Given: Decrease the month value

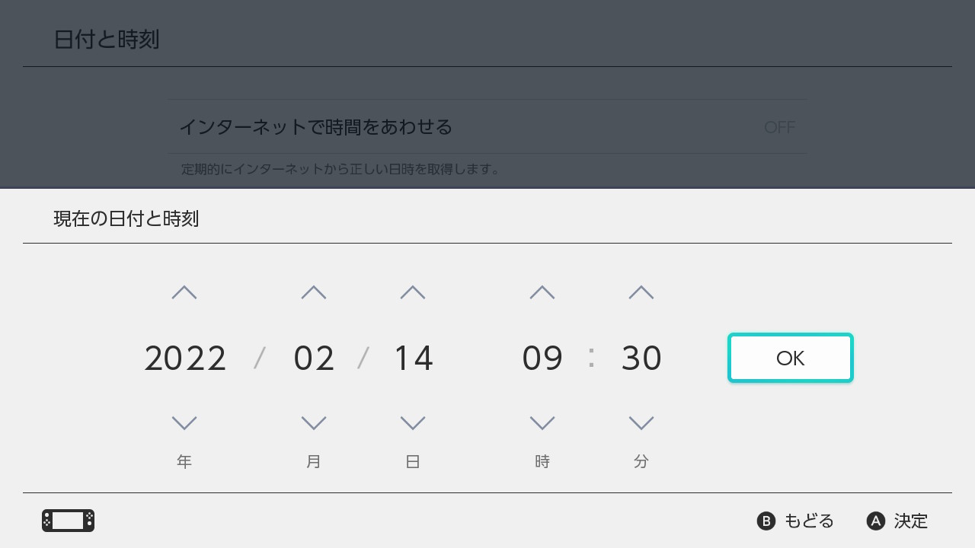Looking at the screenshot, I should pyautogui.click(x=313, y=423).
